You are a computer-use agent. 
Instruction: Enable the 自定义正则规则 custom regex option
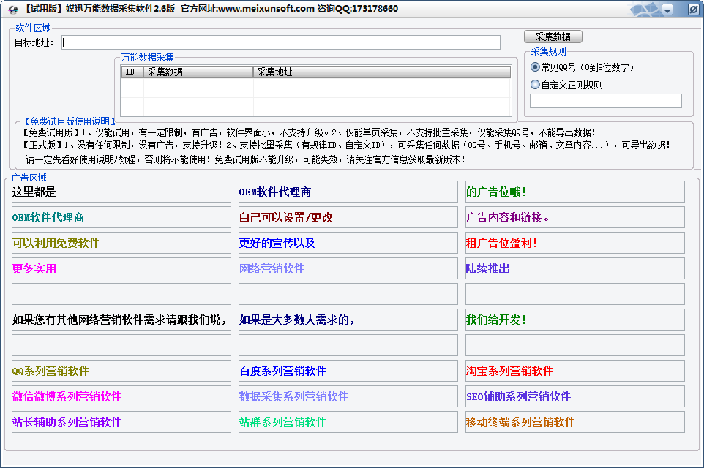point(536,83)
